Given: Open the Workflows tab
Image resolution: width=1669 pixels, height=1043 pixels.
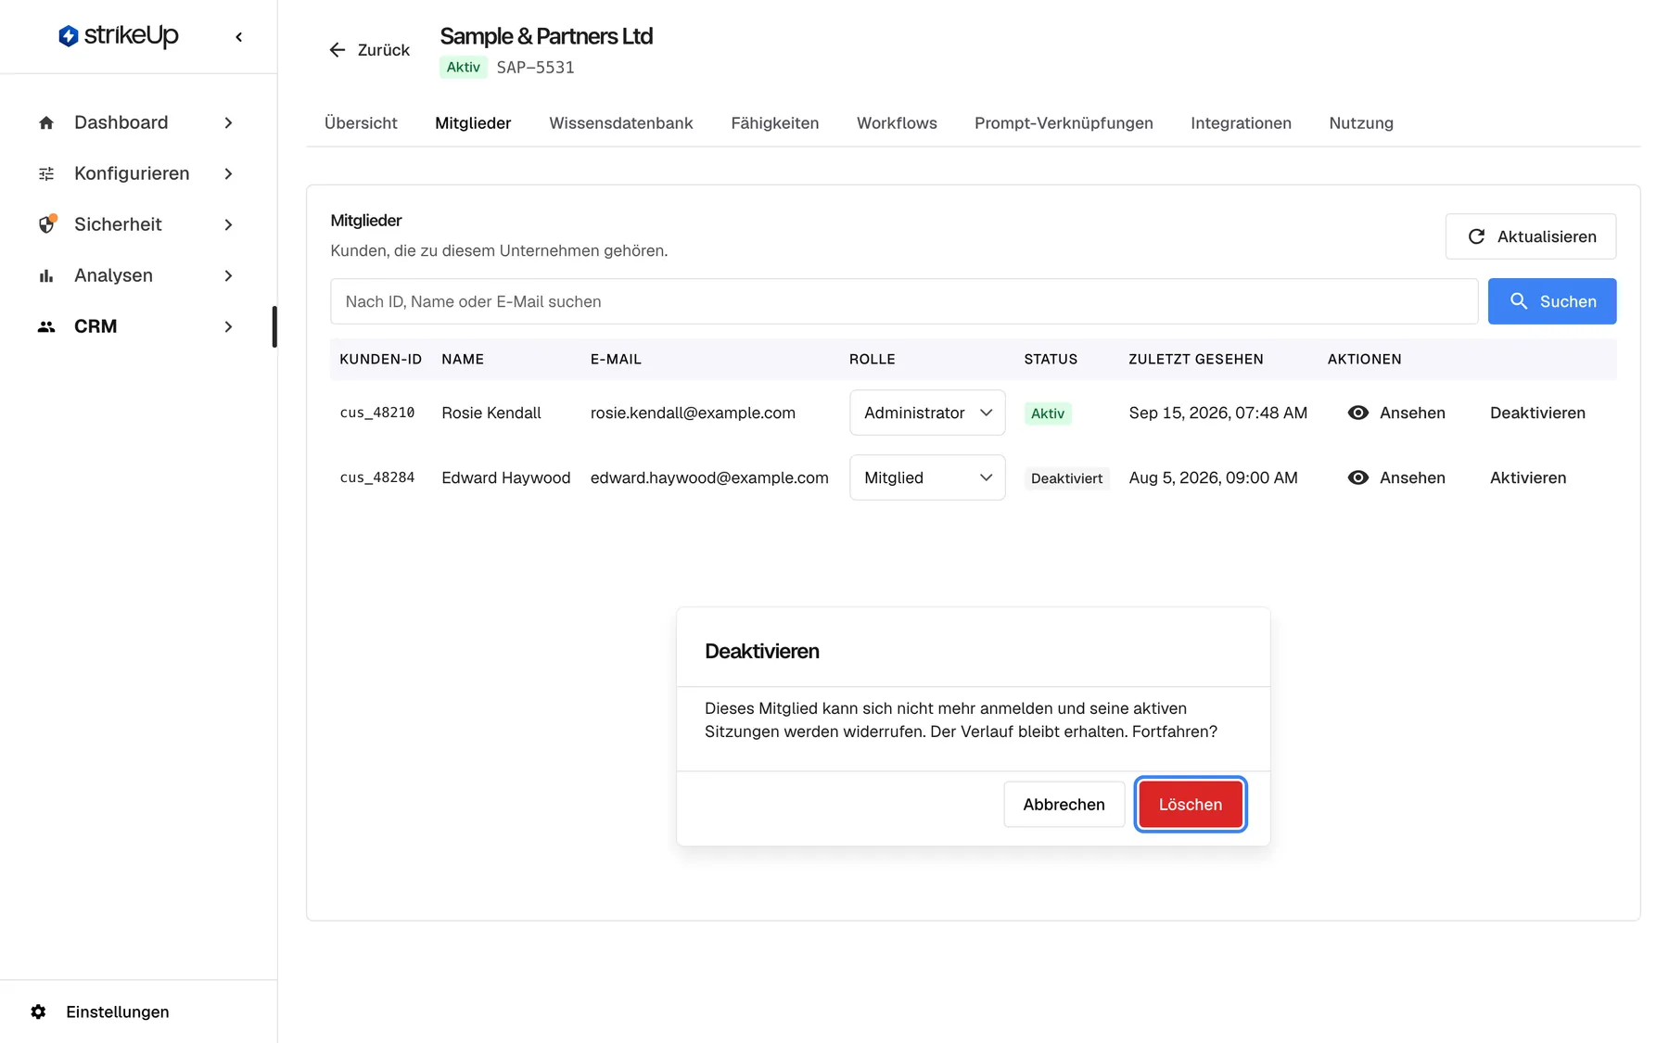Looking at the screenshot, I should (897, 123).
